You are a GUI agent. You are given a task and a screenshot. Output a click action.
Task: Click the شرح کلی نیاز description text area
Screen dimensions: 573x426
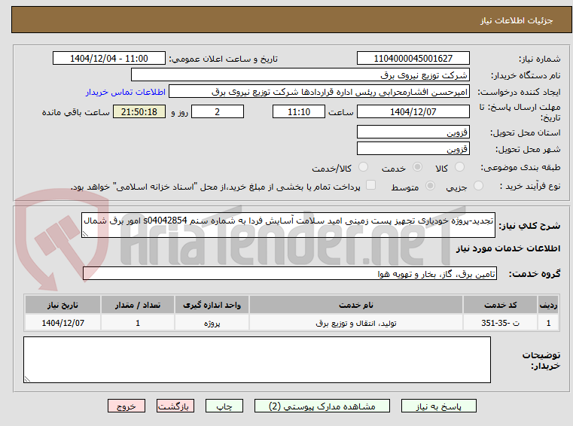pos(288,225)
